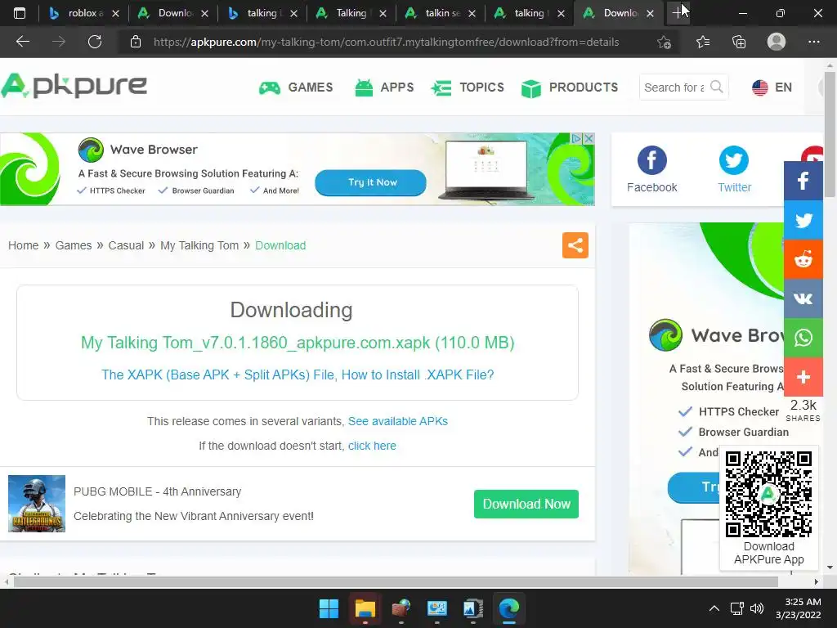
Task: Click the green Download Now button
Action: (x=526, y=504)
